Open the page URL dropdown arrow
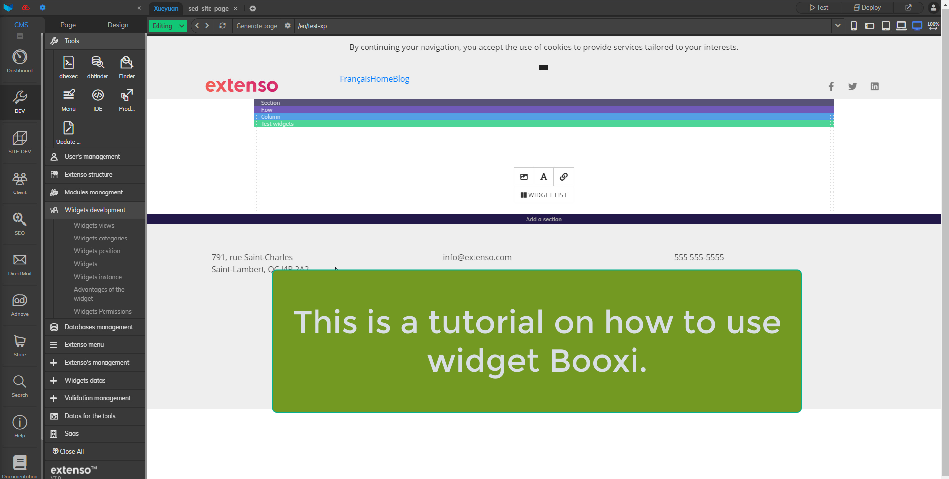The height and width of the screenshot is (479, 949). tap(838, 26)
